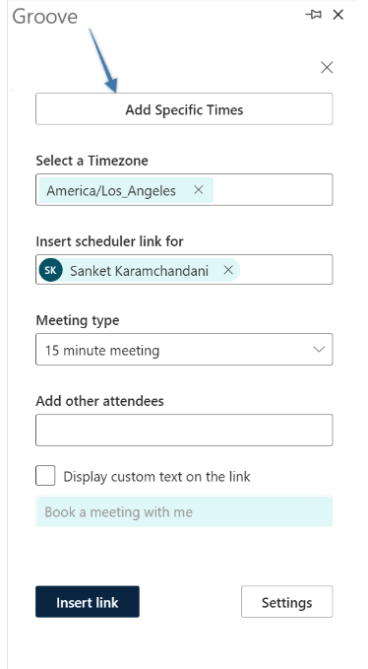Close the Groove pane with top X
368x669 pixels.
tap(338, 15)
